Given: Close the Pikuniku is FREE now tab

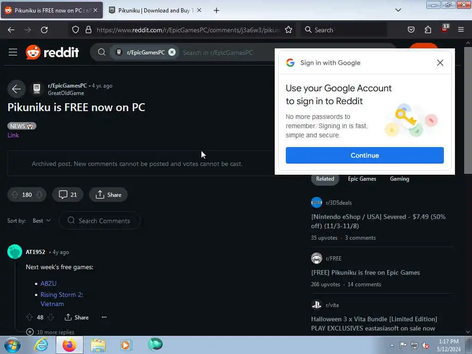Looking at the screenshot, I should (x=95, y=10).
